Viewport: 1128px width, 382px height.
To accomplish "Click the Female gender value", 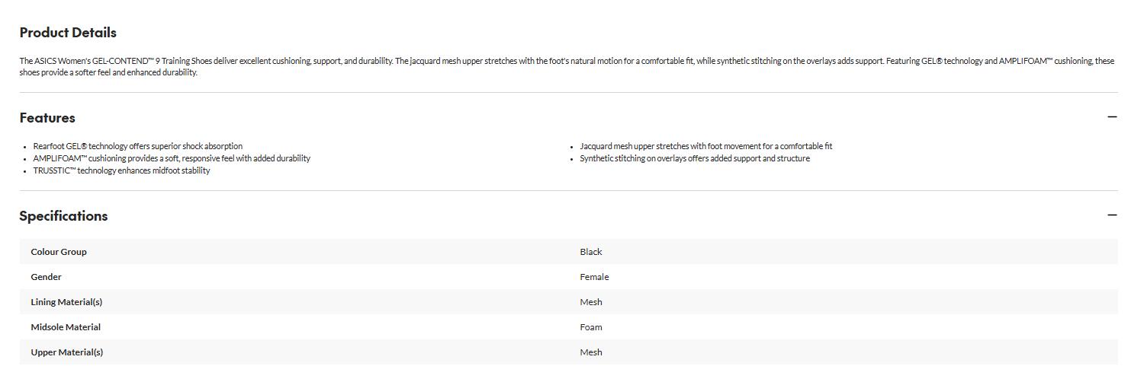I will (594, 277).
